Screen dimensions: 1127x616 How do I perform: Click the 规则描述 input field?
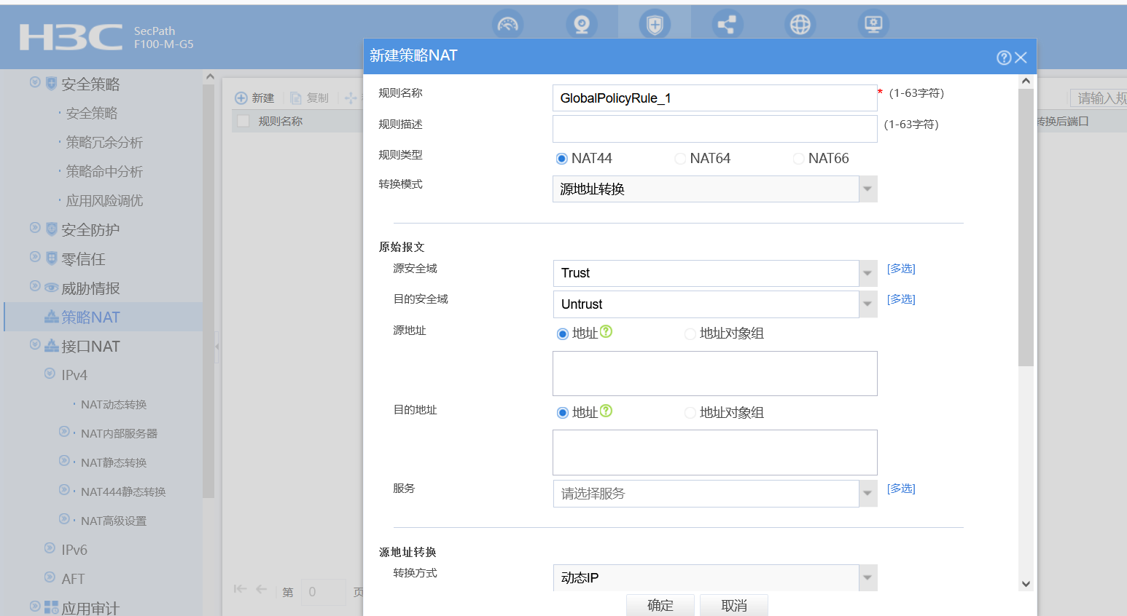(x=714, y=129)
